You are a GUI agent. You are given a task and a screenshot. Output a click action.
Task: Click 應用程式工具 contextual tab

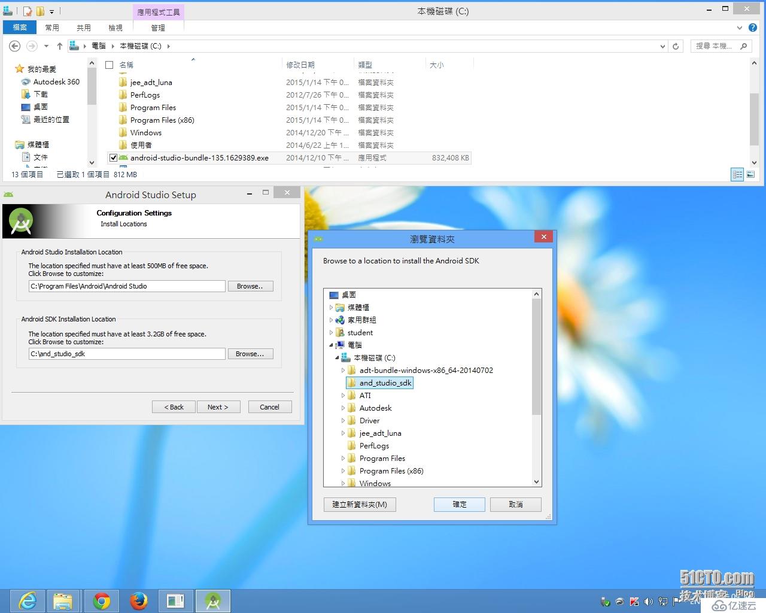point(159,12)
